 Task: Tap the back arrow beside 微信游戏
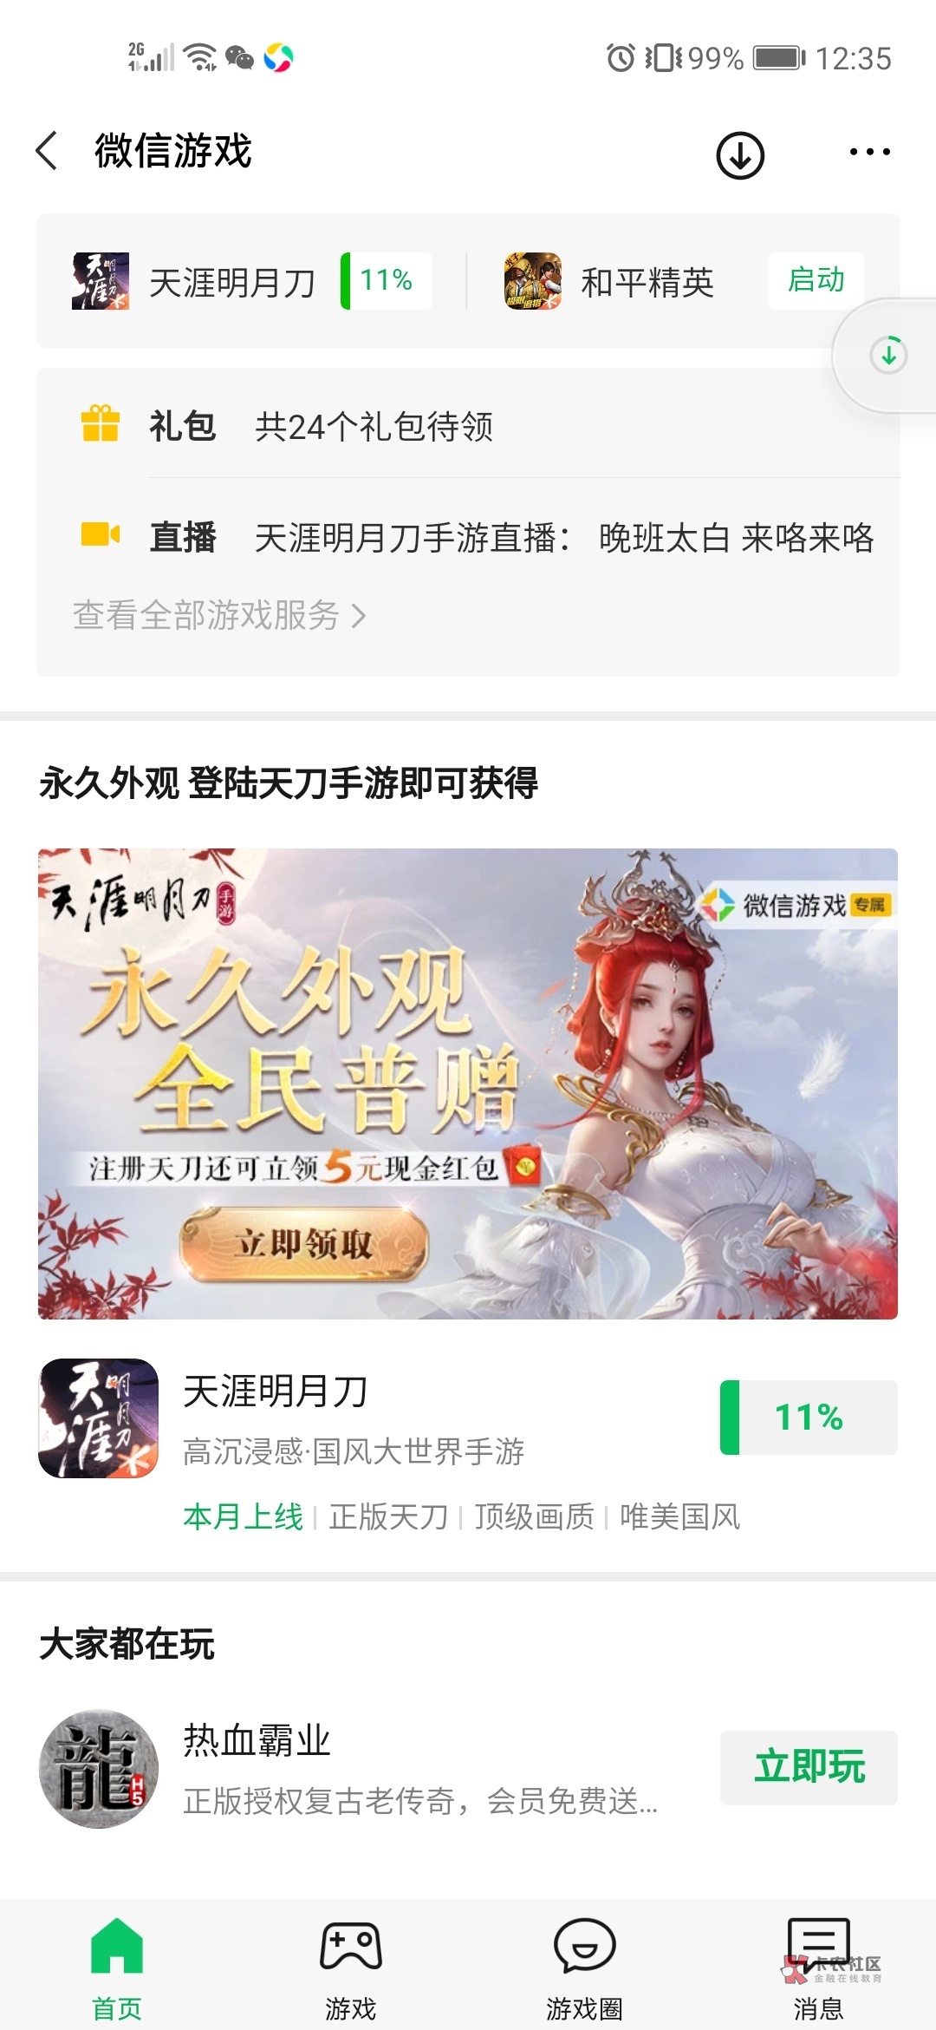coord(48,151)
